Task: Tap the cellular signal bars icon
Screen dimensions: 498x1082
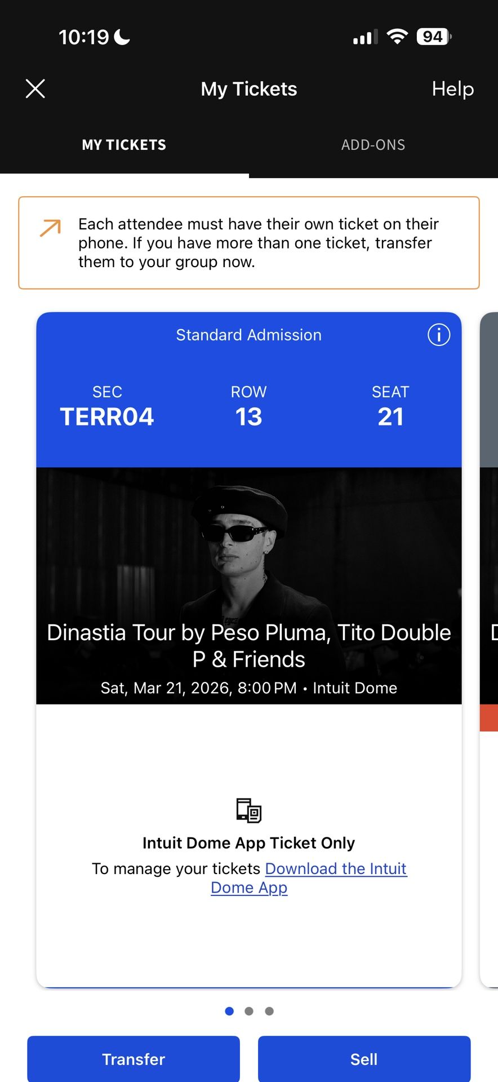Action: click(x=365, y=38)
